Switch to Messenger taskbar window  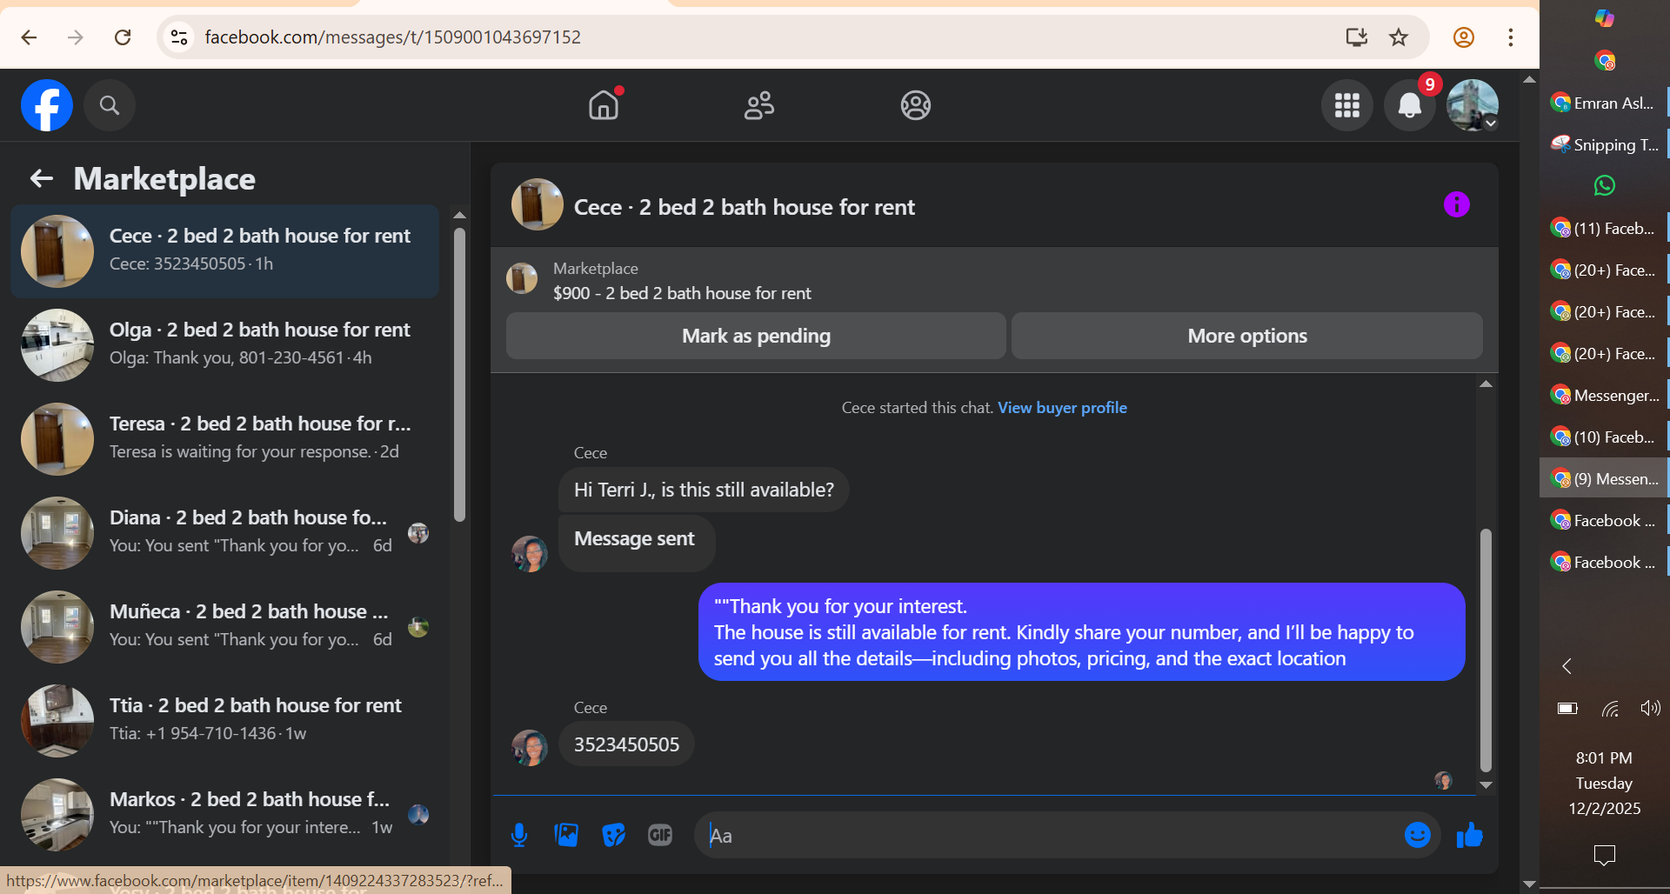pyautogui.click(x=1603, y=395)
